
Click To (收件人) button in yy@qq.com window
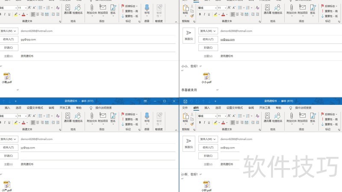click(9, 148)
